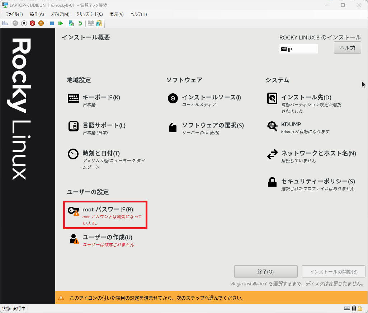Screen dimensions: 368x313
Task: Open the メディア menu
Action: coord(60,14)
